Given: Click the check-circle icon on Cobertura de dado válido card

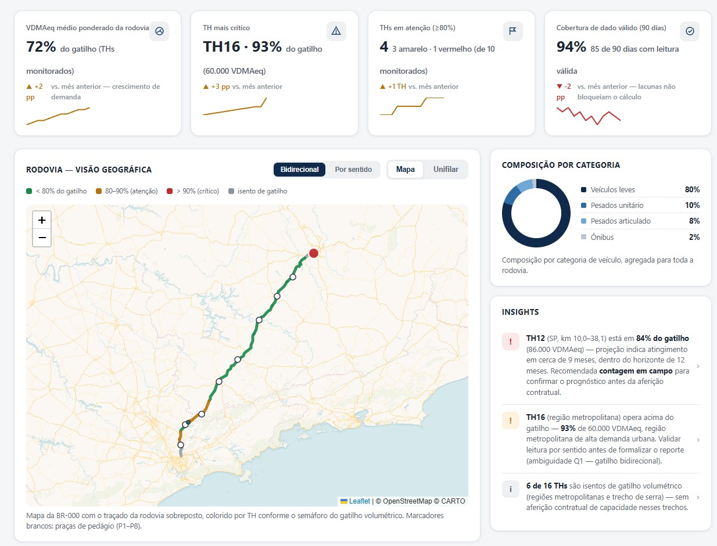Looking at the screenshot, I should click(x=690, y=31).
